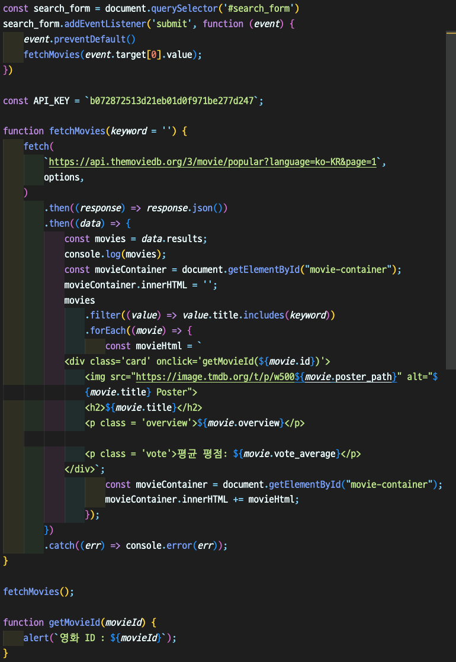Open the api.themoviedb.org popular movies URL

click(213, 162)
